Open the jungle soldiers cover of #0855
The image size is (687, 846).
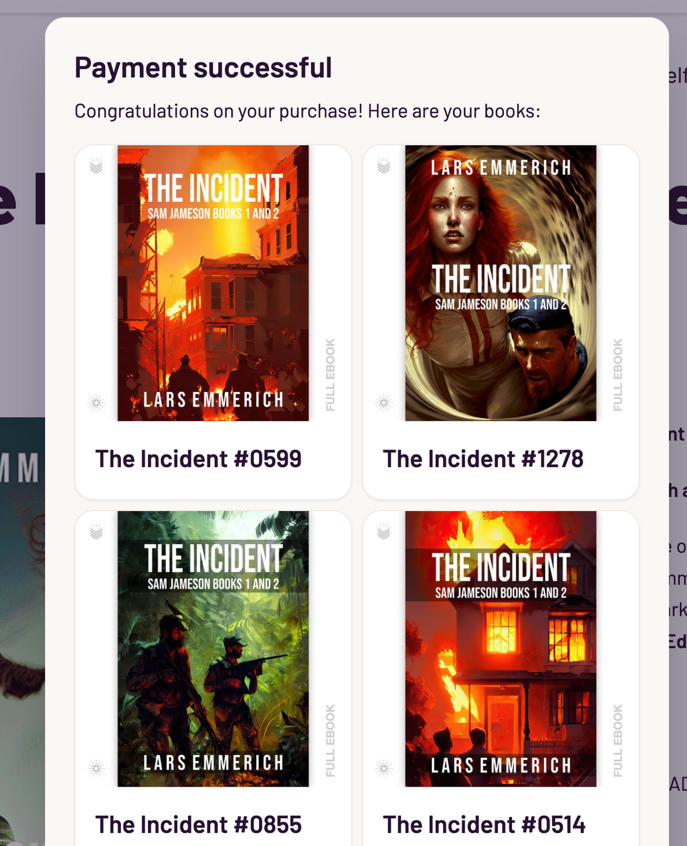point(213,649)
